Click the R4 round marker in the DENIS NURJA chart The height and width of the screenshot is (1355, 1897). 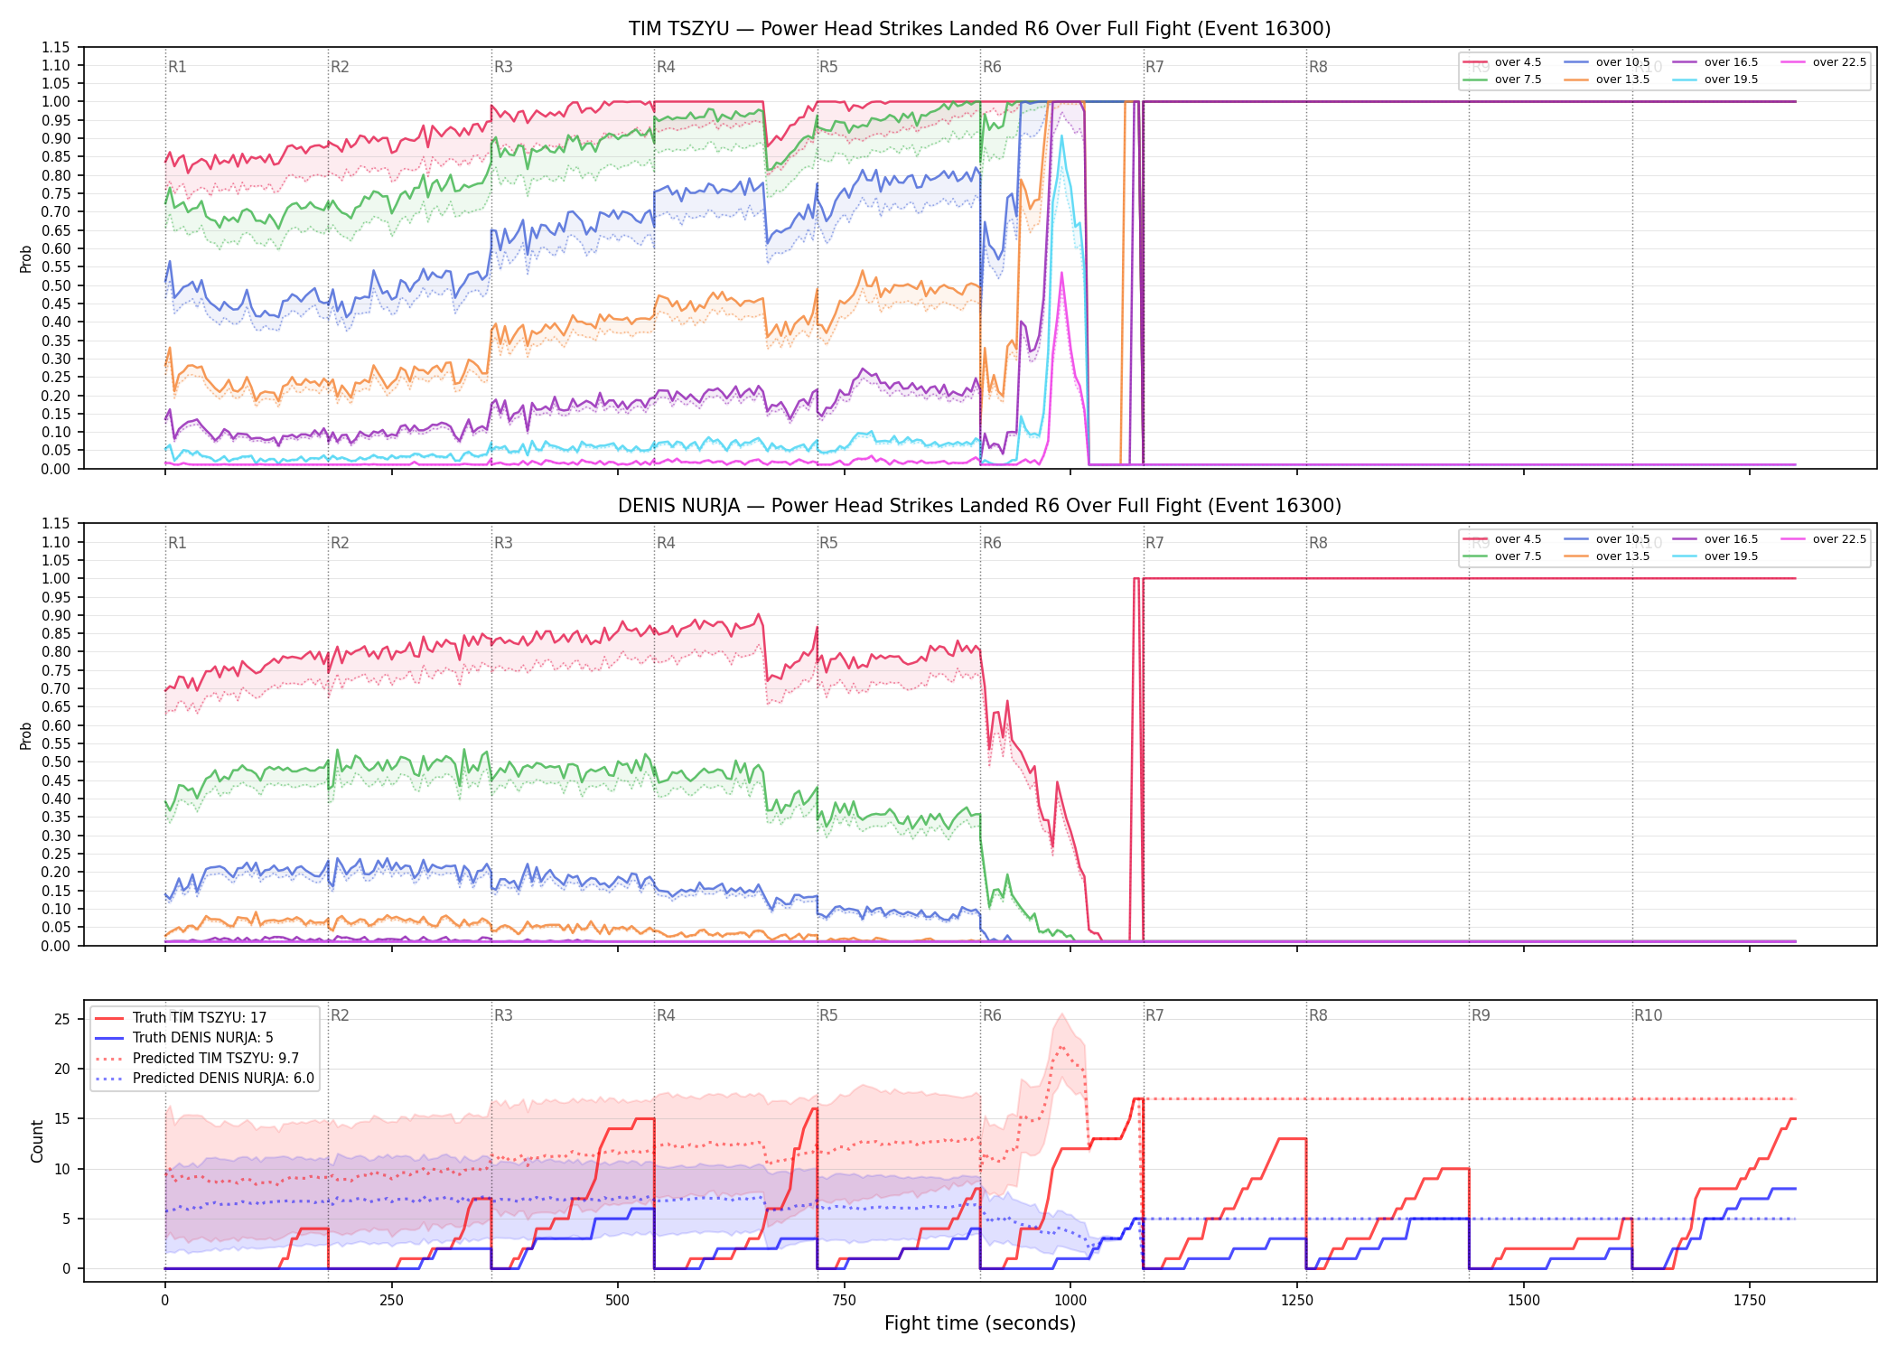point(666,543)
